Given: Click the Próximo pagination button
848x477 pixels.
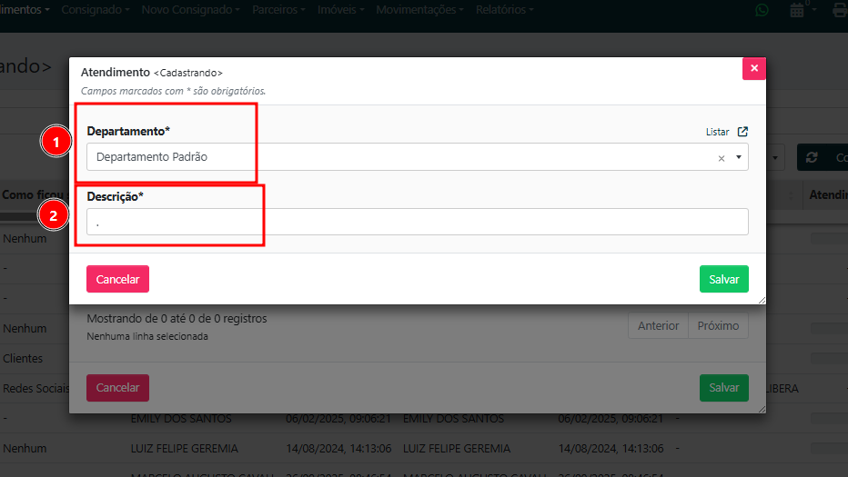Looking at the screenshot, I should [x=718, y=325].
